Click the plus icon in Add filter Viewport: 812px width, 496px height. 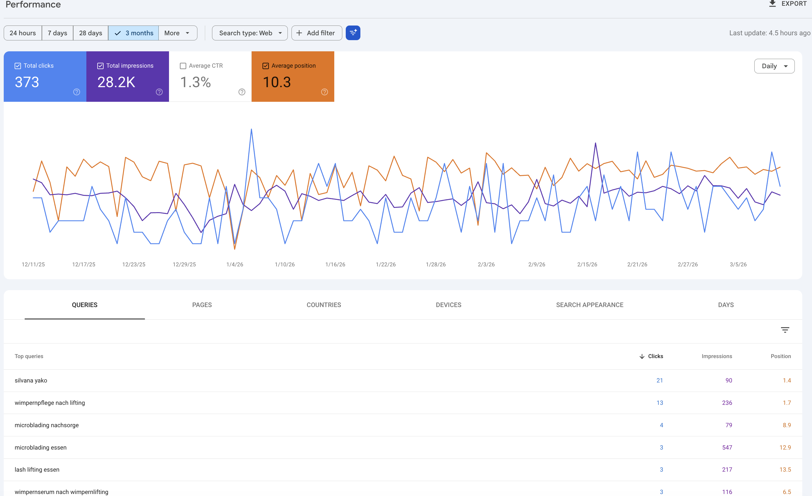pyautogui.click(x=299, y=33)
